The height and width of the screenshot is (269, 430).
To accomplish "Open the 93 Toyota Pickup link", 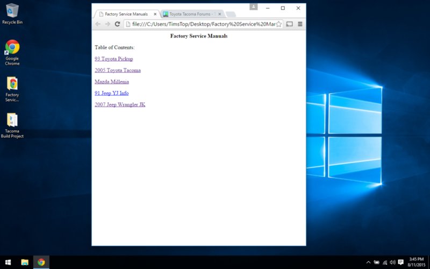I will (x=114, y=59).
